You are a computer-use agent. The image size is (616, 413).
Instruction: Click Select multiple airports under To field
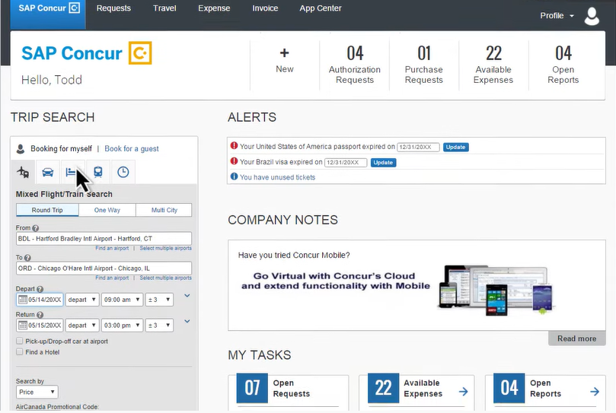pyautogui.click(x=165, y=278)
